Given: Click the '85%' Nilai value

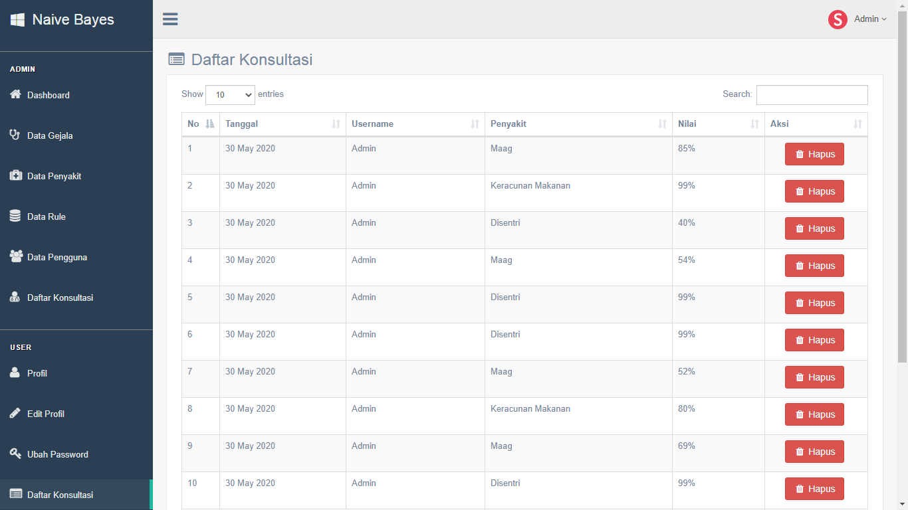Looking at the screenshot, I should point(687,148).
